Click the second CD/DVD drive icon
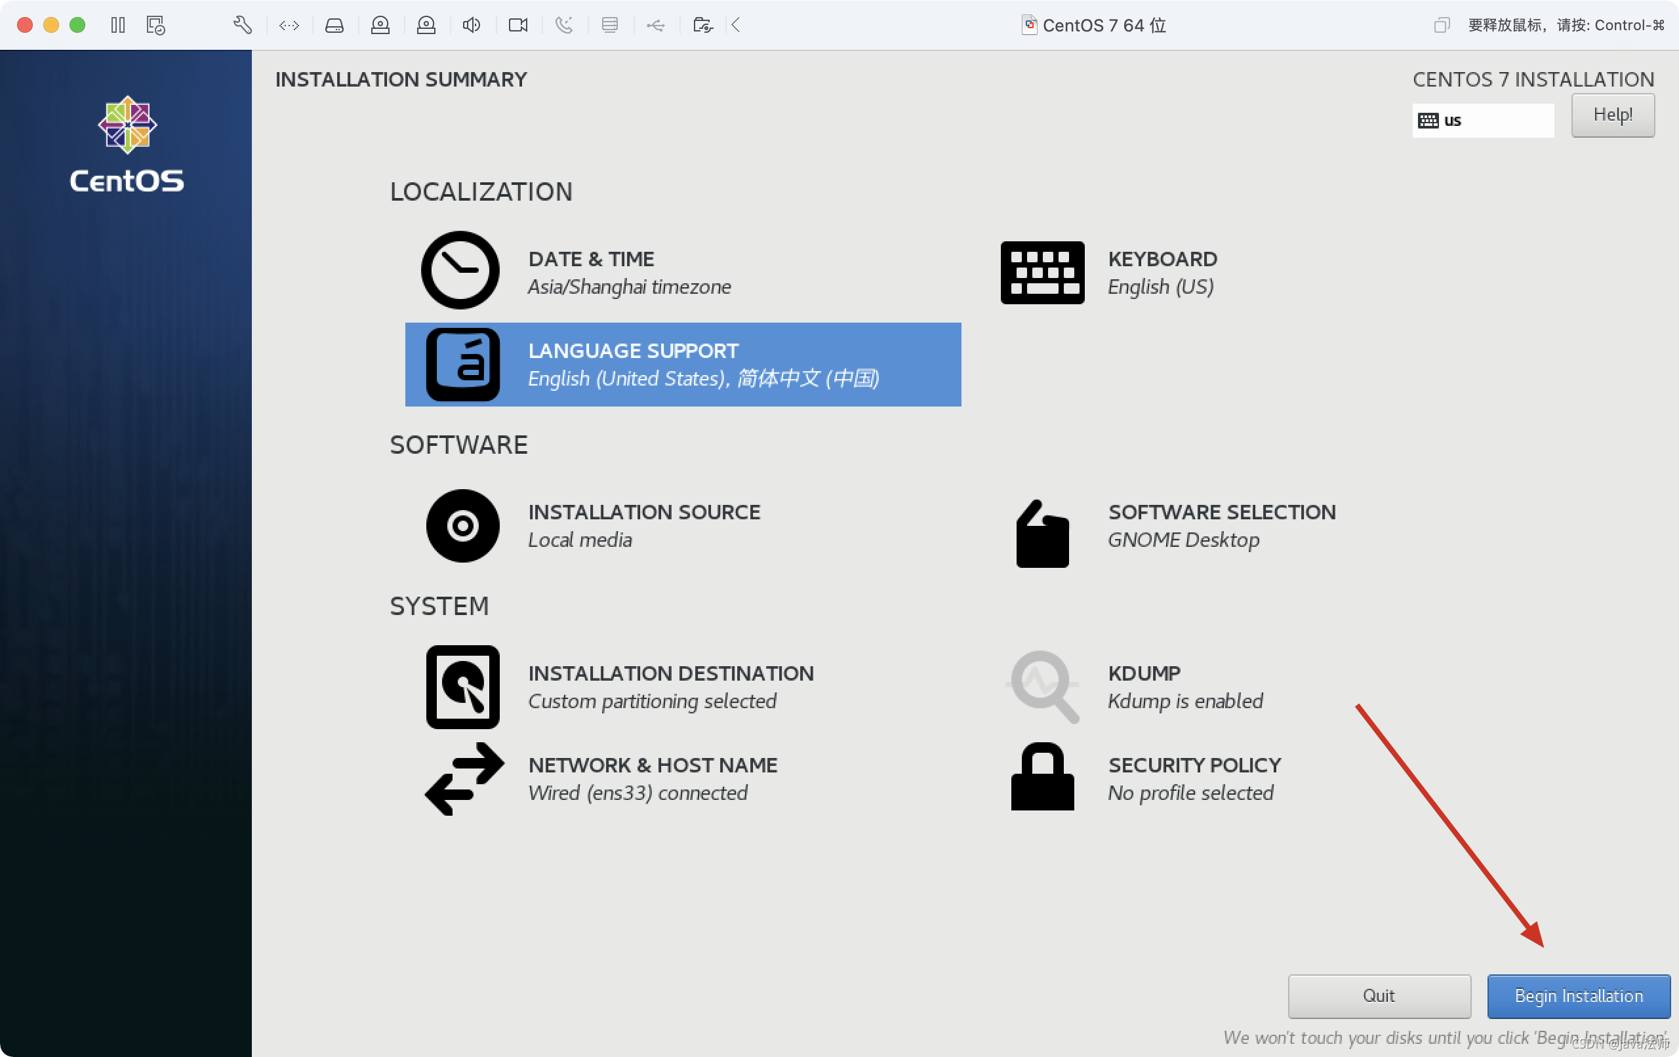This screenshot has width=1679, height=1057. pyautogui.click(x=426, y=25)
